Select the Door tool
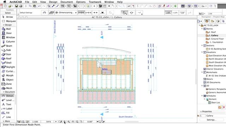The image size is (226, 127). tap(8, 33)
